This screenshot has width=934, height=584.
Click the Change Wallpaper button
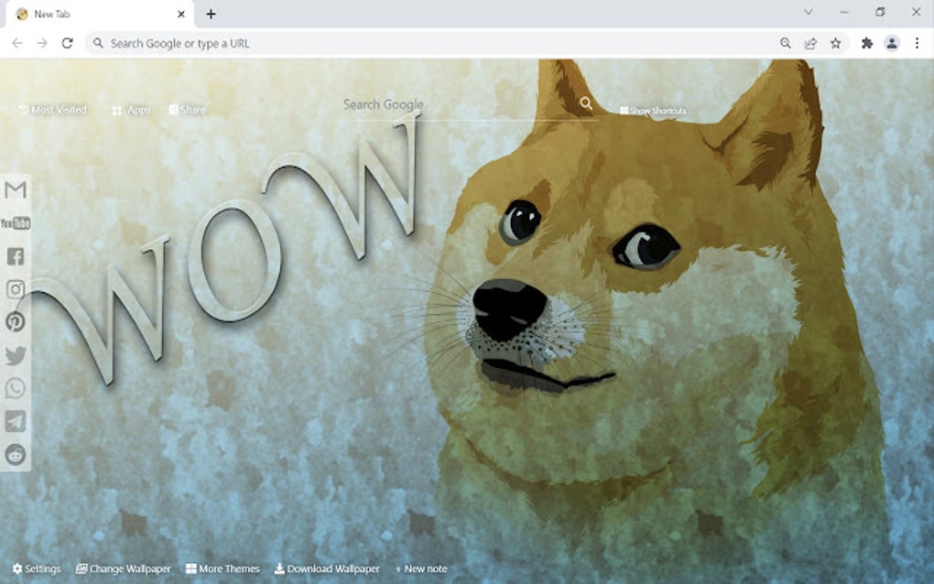[x=123, y=568]
